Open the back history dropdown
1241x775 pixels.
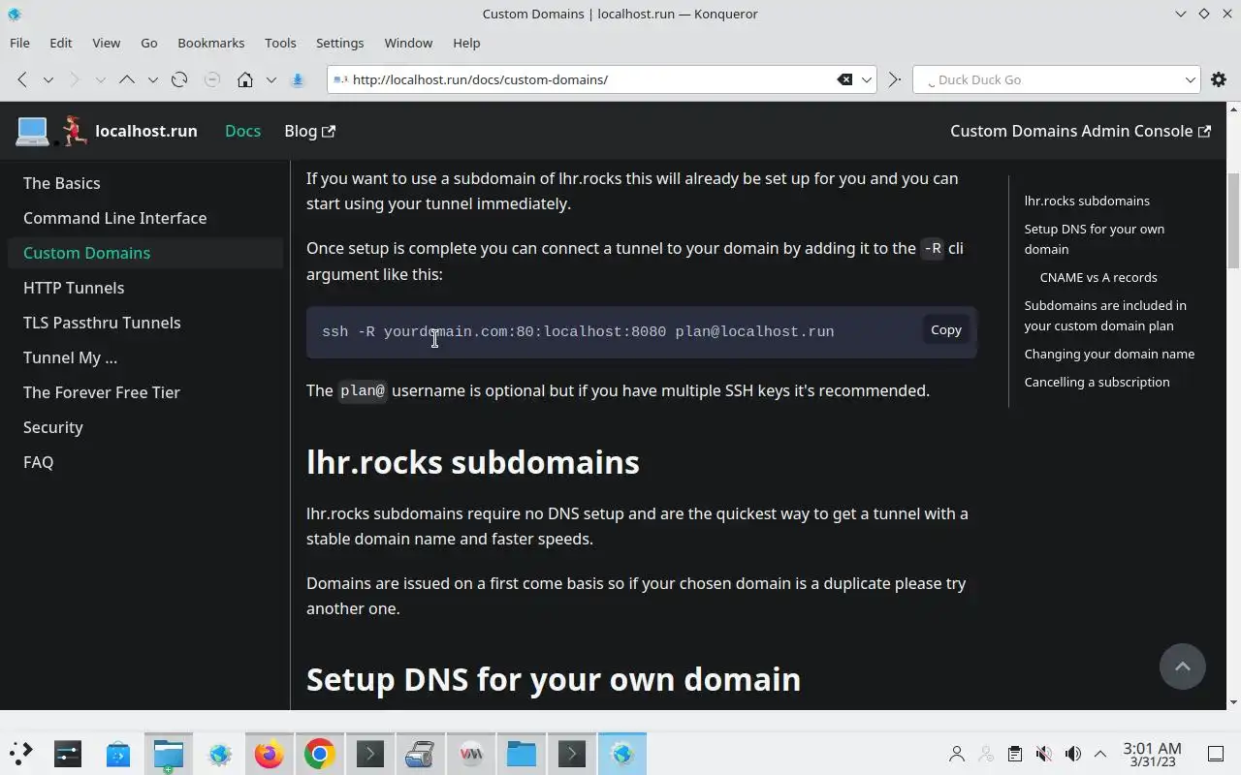coord(48,79)
